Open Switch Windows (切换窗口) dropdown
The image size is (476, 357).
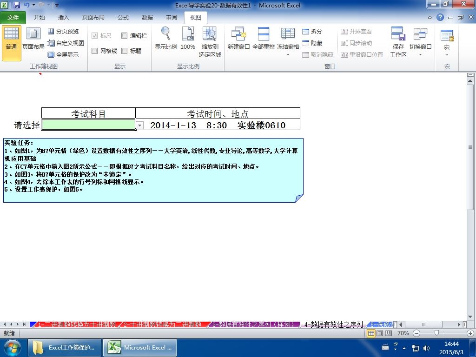[x=420, y=42]
